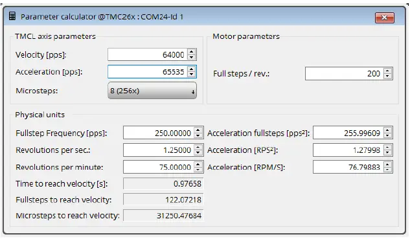Select Microsteps to reach velocity value 31250.47684
Image resolution: width=410 pixels, height=241 pixels.
coord(163,216)
